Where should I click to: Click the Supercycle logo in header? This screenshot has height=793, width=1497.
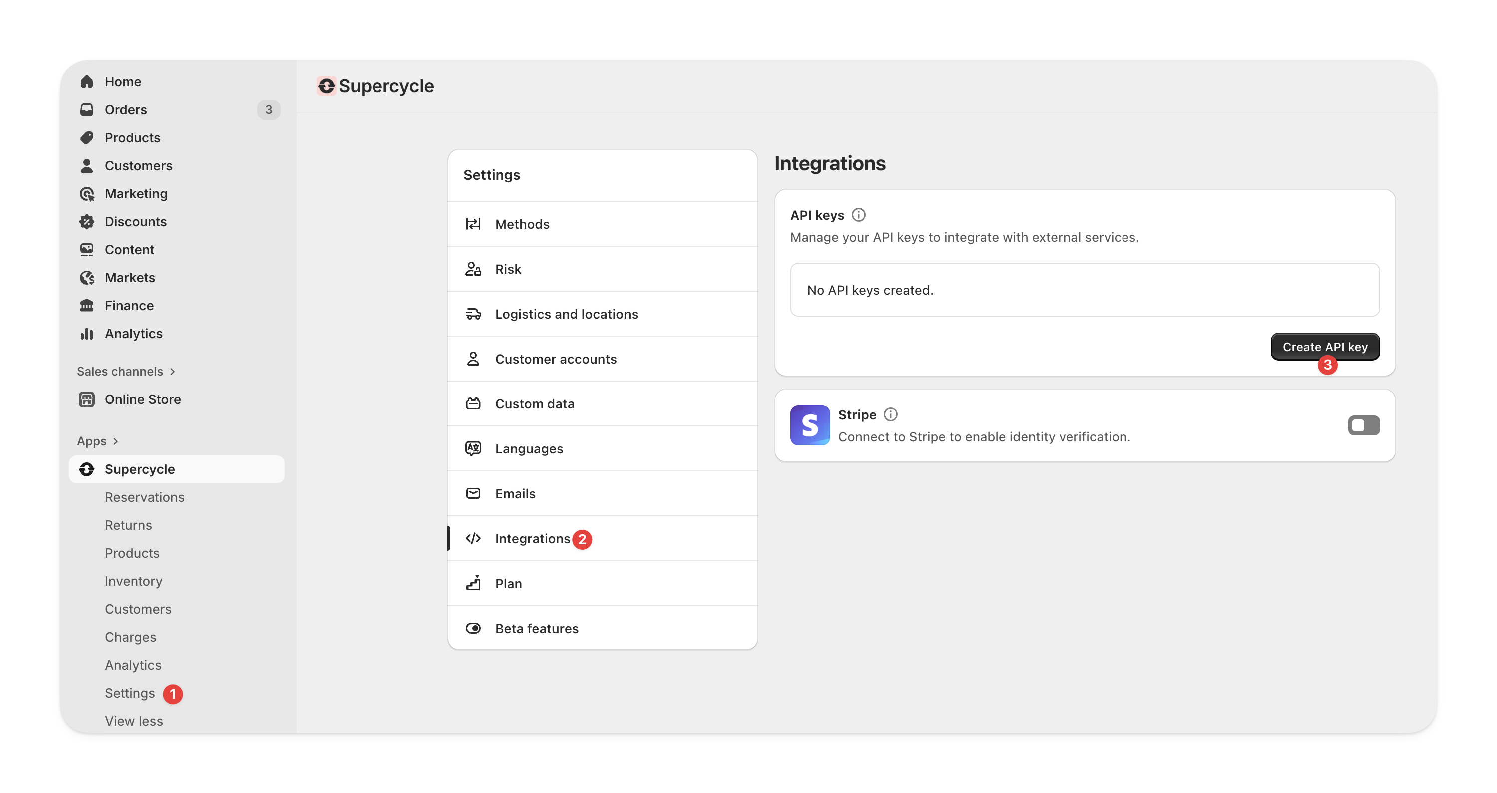pos(326,86)
